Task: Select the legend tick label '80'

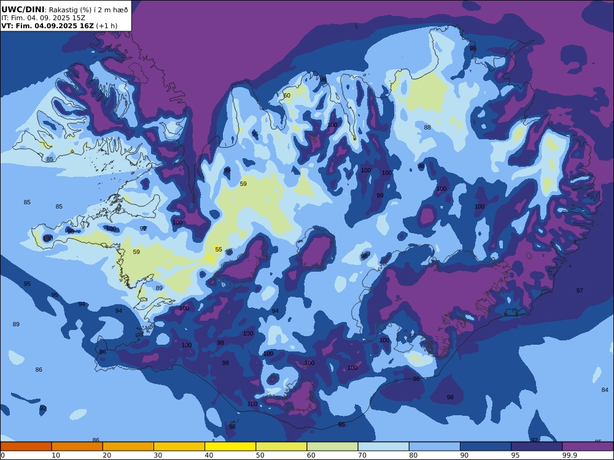Action: point(413,455)
